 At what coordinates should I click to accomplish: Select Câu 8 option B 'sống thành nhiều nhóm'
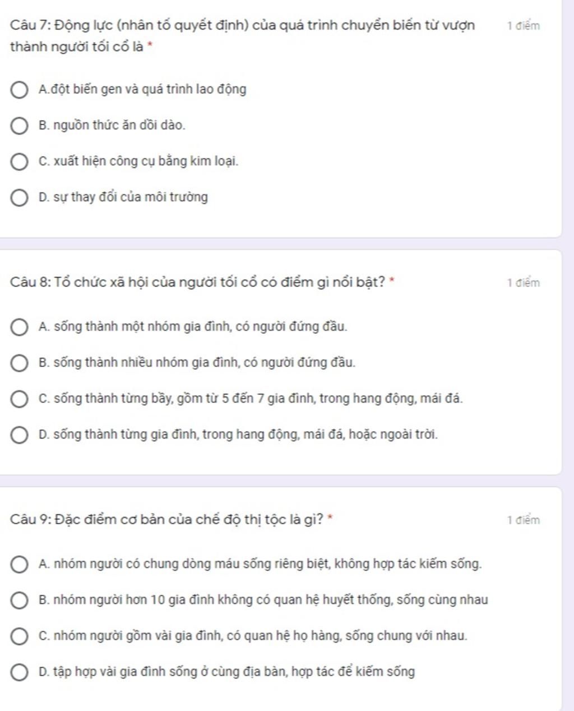(x=19, y=363)
